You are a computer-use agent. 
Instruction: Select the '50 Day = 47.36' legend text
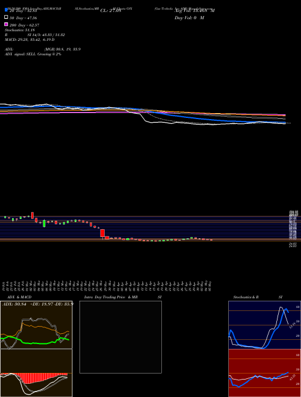click(x=23, y=18)
